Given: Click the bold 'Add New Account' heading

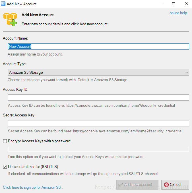Looking at the screenshot, I should pos(38,15).
